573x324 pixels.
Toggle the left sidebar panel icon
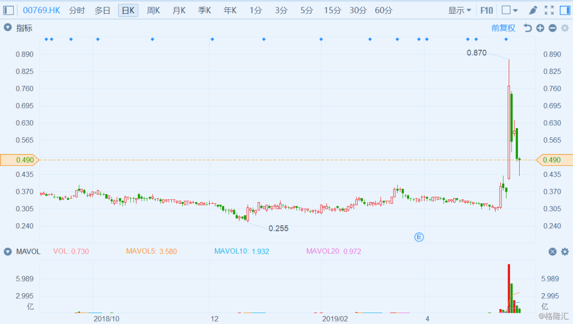pyautogui.click(x=9, y=10)
